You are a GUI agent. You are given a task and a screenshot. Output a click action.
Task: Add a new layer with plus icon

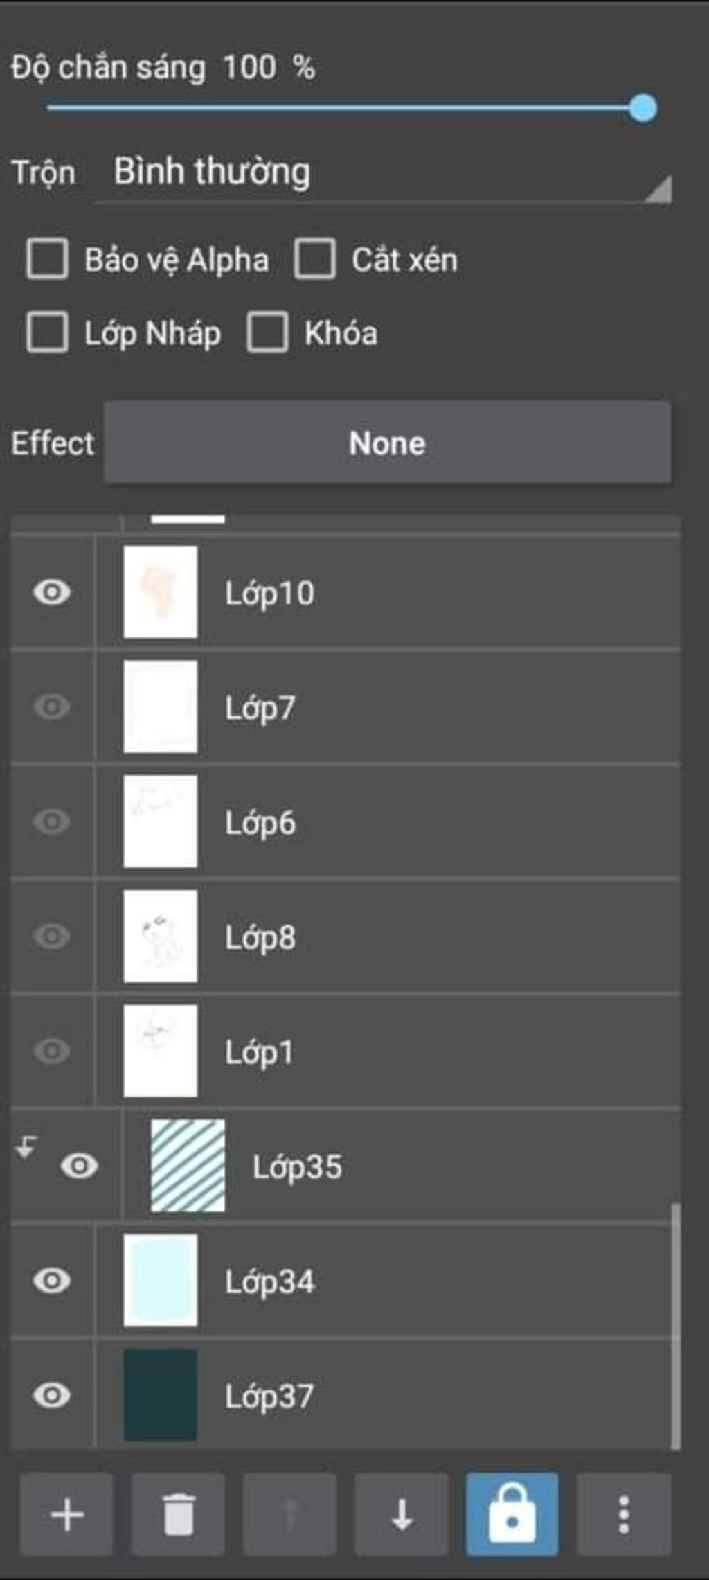(x=66, y=1514)
